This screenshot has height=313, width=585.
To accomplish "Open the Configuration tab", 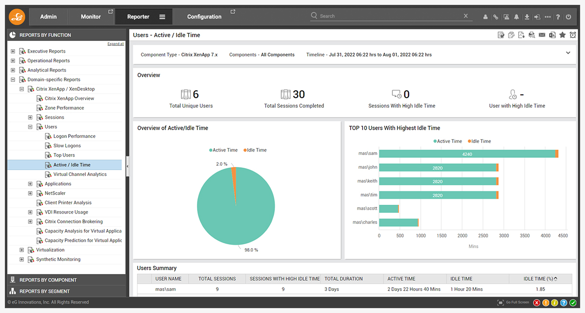I will tap(205, 17).
